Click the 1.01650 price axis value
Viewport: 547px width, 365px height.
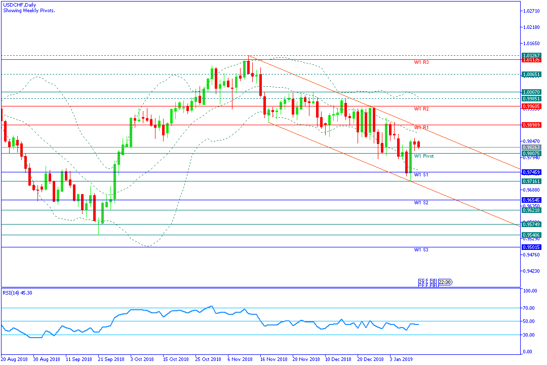(x=531, y=44)
